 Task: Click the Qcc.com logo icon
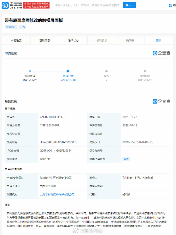(5, 5)
